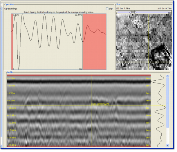Screen dimensions: 177x152
Task: Click the 5.92ns depth label in the profile
Action: (12, 93)
